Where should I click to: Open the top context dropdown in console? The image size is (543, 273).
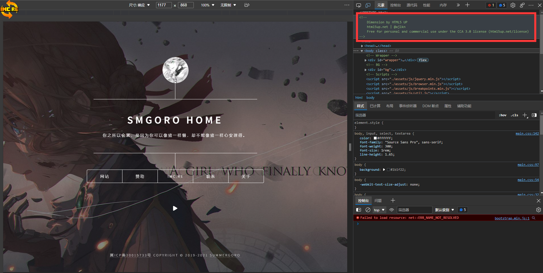pyautogui.click(x=379, y=210)
